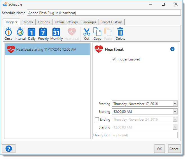187x159 pixels.
Task: Delete the selected trigger
Action: click(120, 34)
